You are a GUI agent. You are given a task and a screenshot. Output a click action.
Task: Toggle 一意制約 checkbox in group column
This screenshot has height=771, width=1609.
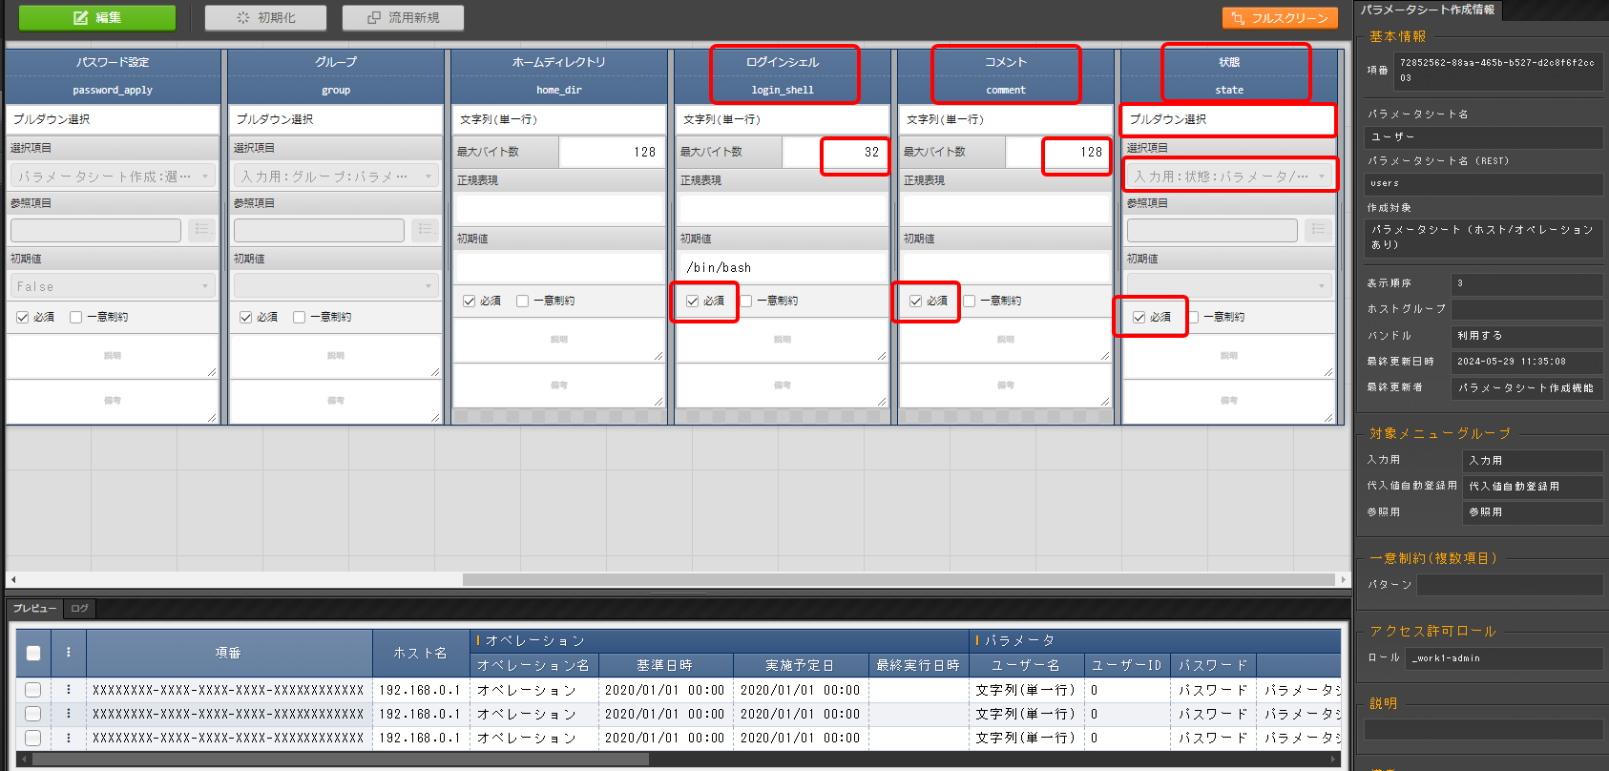[x=299, y=317]
